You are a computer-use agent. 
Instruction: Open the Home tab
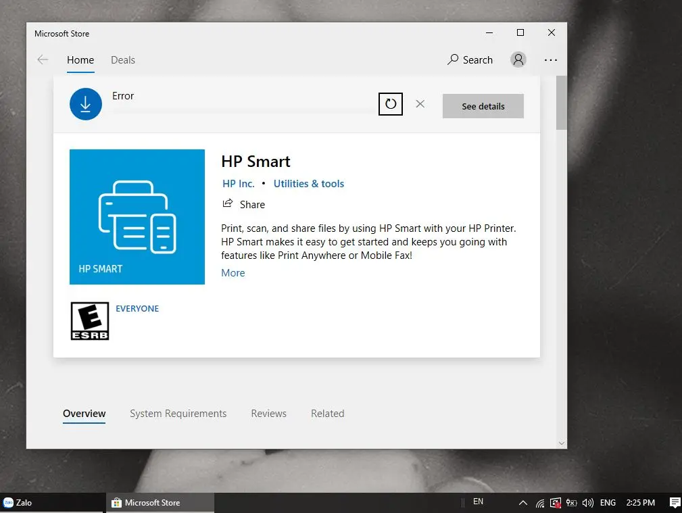pos(80,60)
